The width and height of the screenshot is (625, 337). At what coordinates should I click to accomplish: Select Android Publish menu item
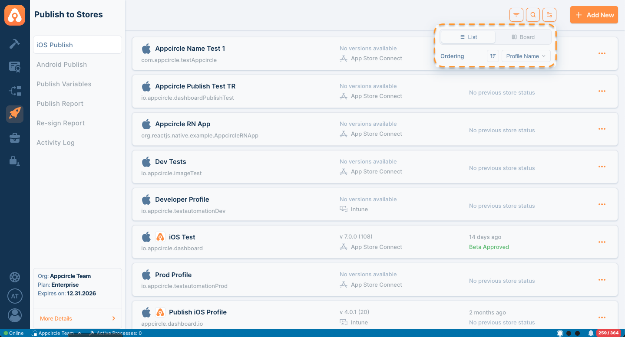pos(62,64)
